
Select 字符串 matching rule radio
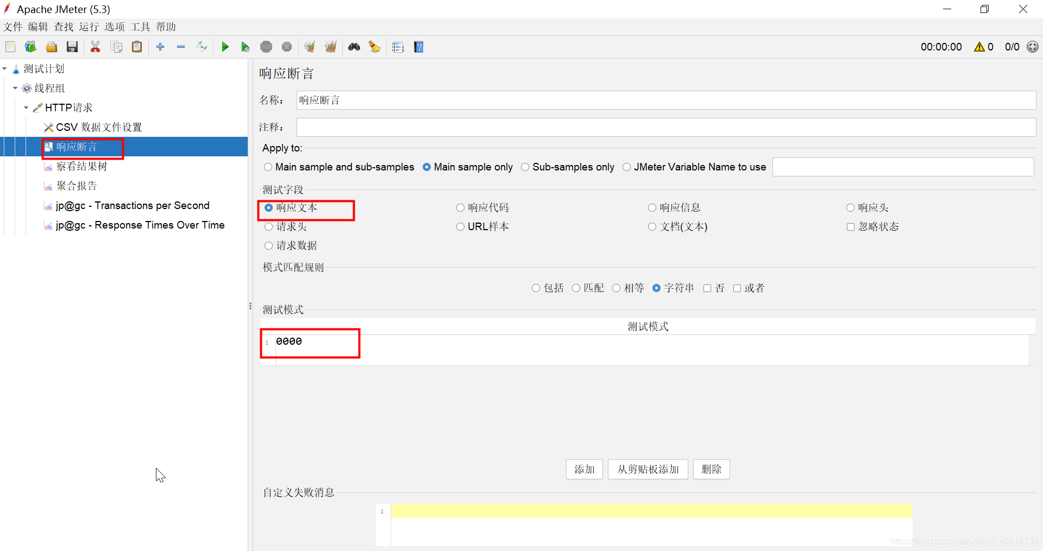pyautogui.click(x=657, y=288)
